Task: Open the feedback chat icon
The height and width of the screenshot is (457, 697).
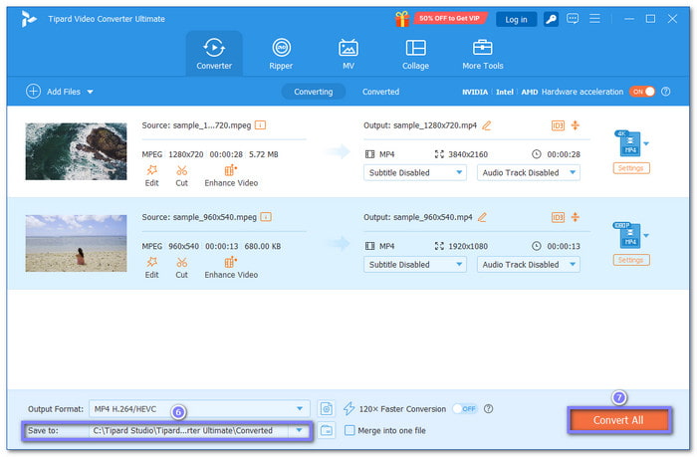Action: point(573,19)
